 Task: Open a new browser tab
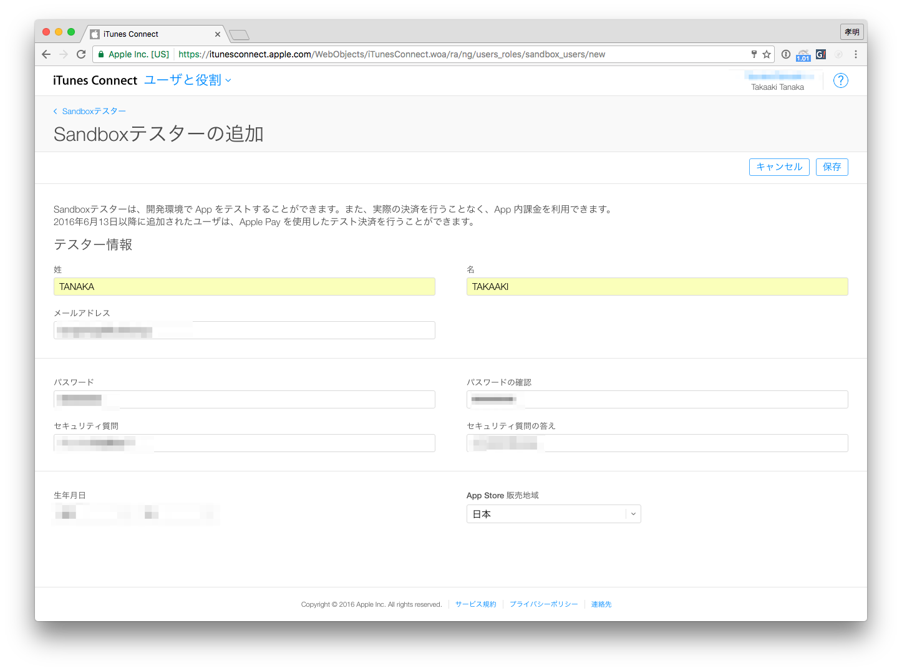239,35
